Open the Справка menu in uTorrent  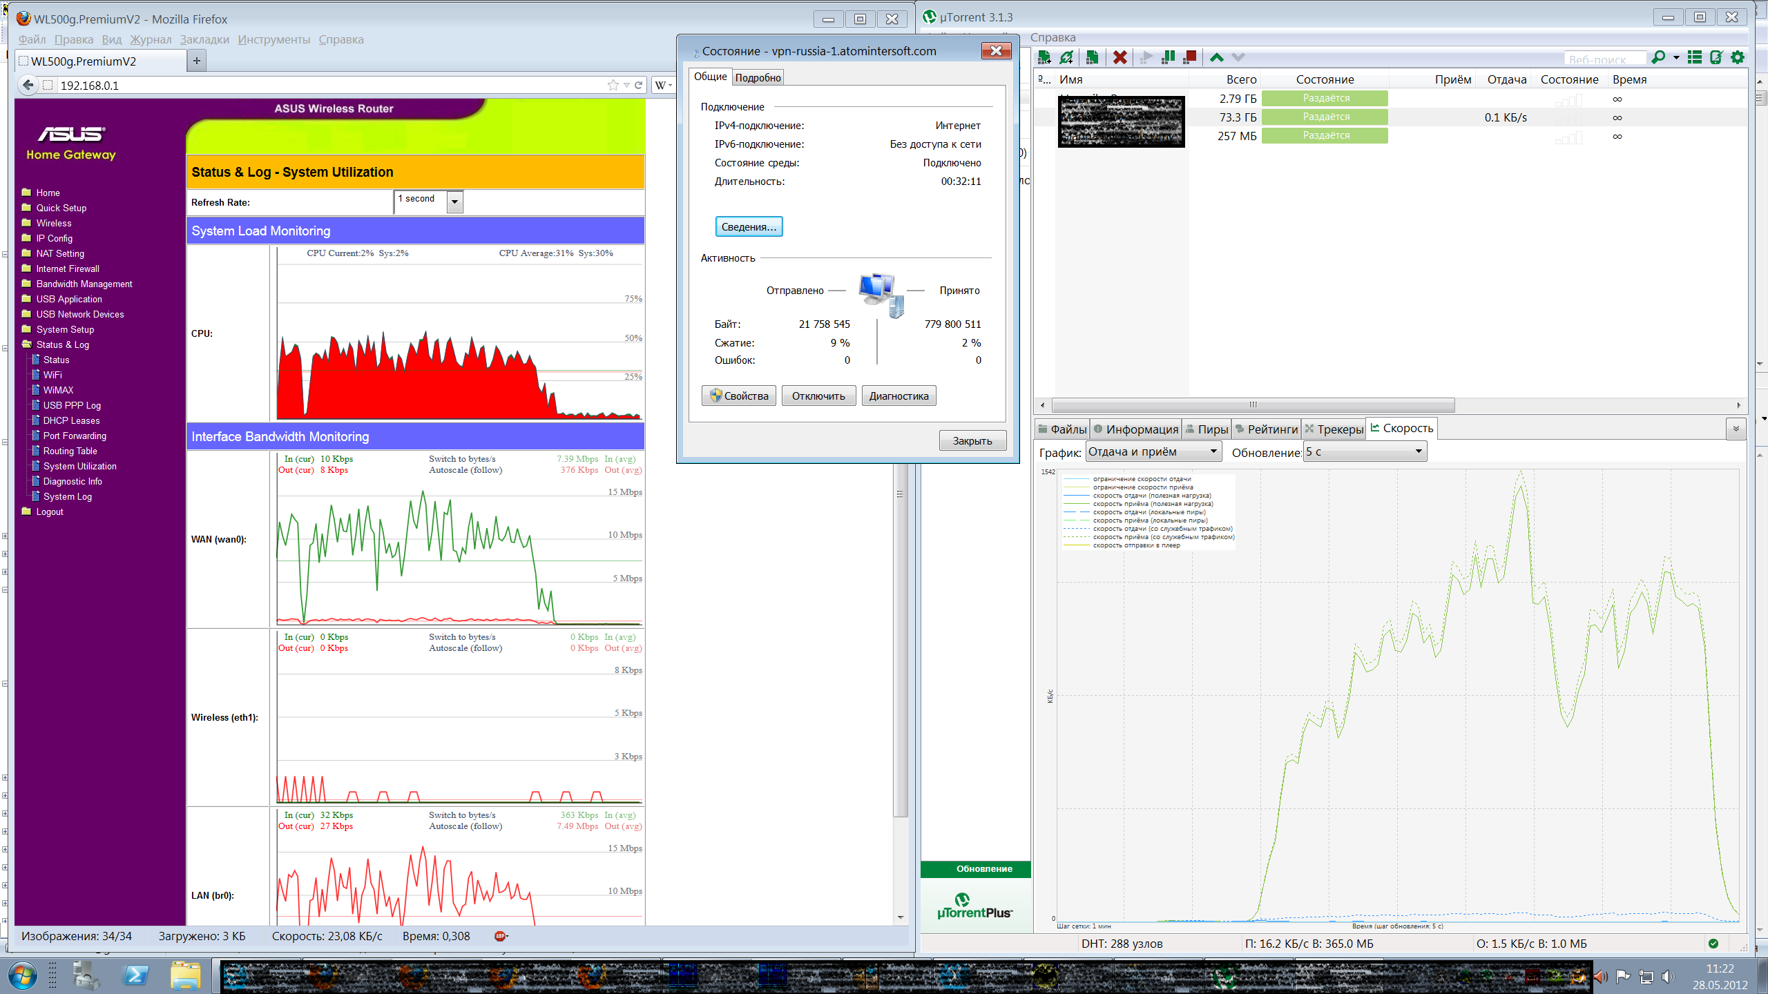tap(1053, 37)
